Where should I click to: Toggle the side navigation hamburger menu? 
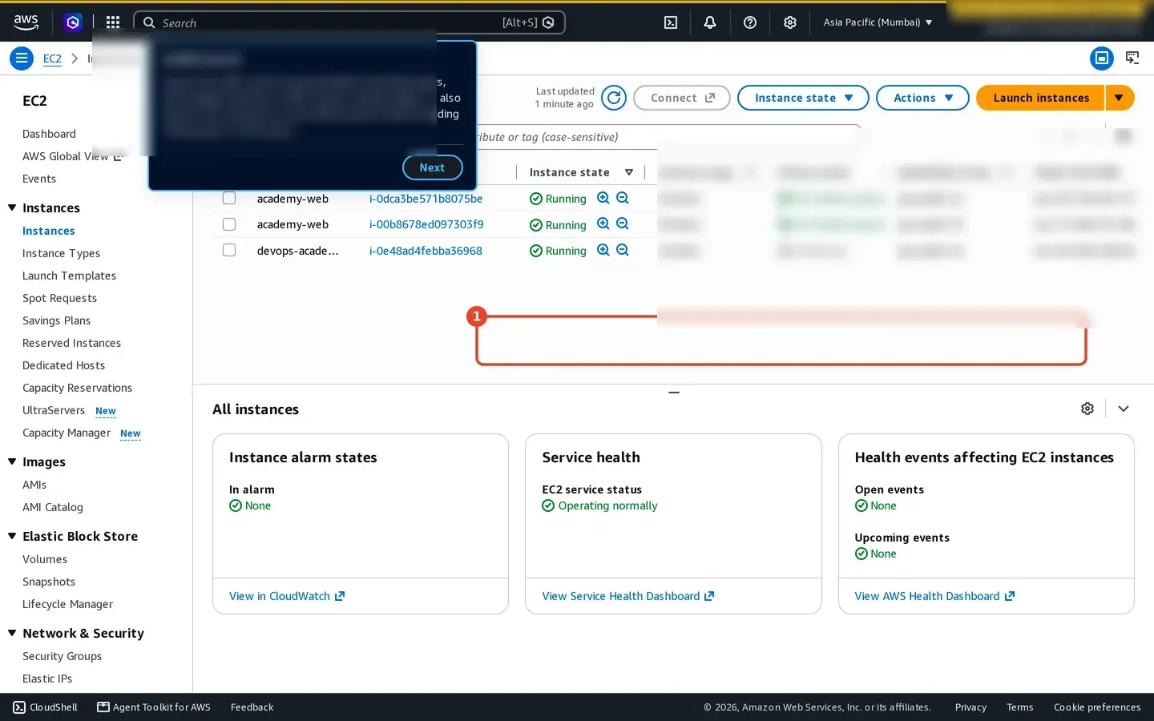22,58
